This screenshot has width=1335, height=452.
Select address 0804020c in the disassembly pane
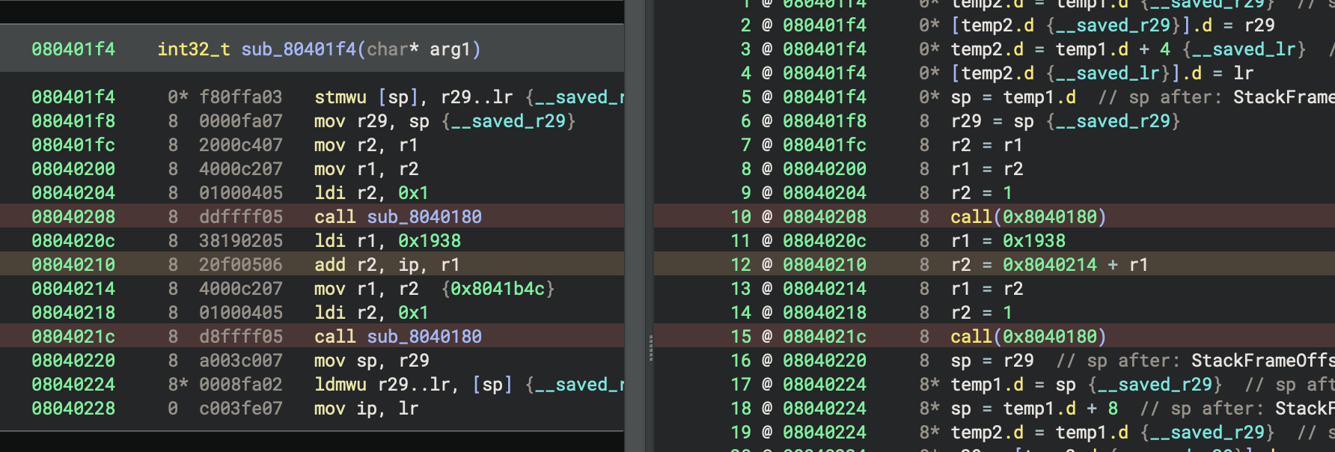73,241
